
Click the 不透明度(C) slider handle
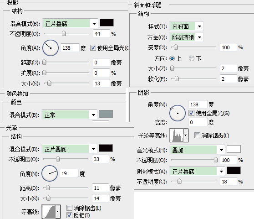point(179,181)
